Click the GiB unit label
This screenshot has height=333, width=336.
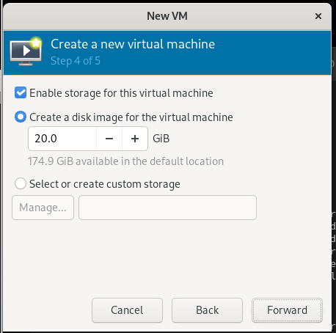161,139
